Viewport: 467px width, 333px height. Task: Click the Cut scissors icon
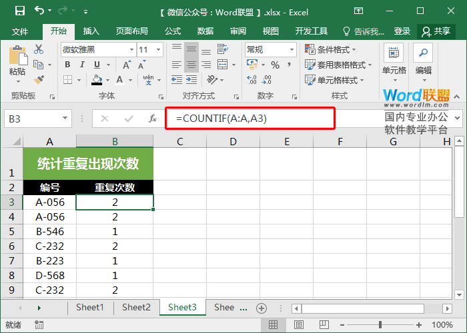coord(39,49)
